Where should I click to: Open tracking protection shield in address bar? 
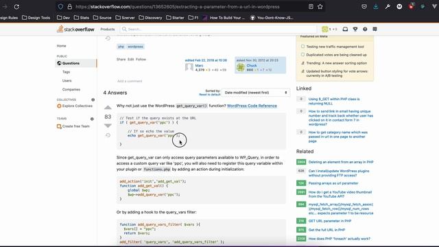60,6
